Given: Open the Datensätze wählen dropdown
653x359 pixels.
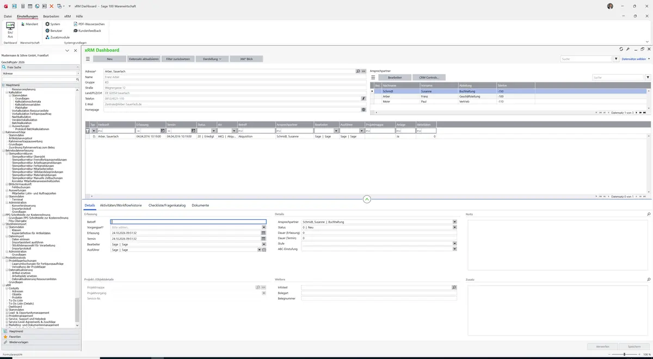Looking at the screenshot, I should 636,59.
